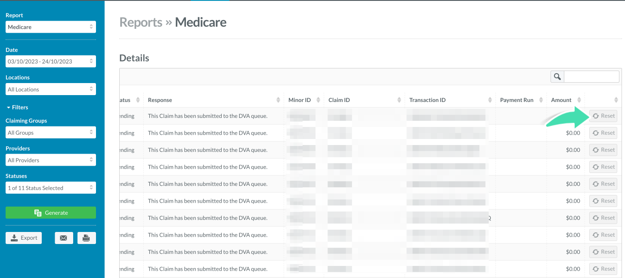Open the Report dropdown showing Medicare

tap(51, 27)
